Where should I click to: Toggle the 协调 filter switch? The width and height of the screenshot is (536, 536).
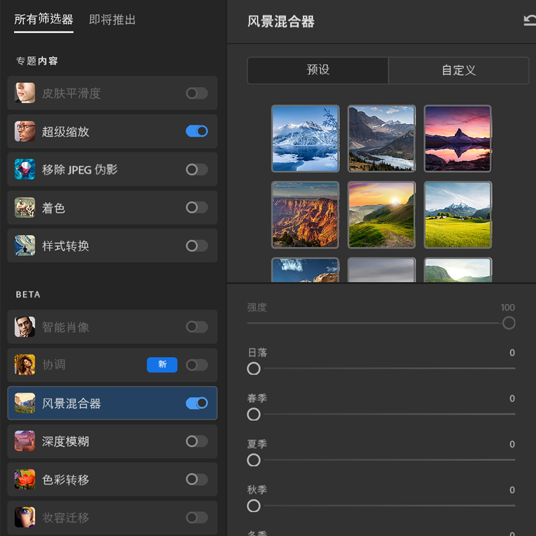point(197,364)
